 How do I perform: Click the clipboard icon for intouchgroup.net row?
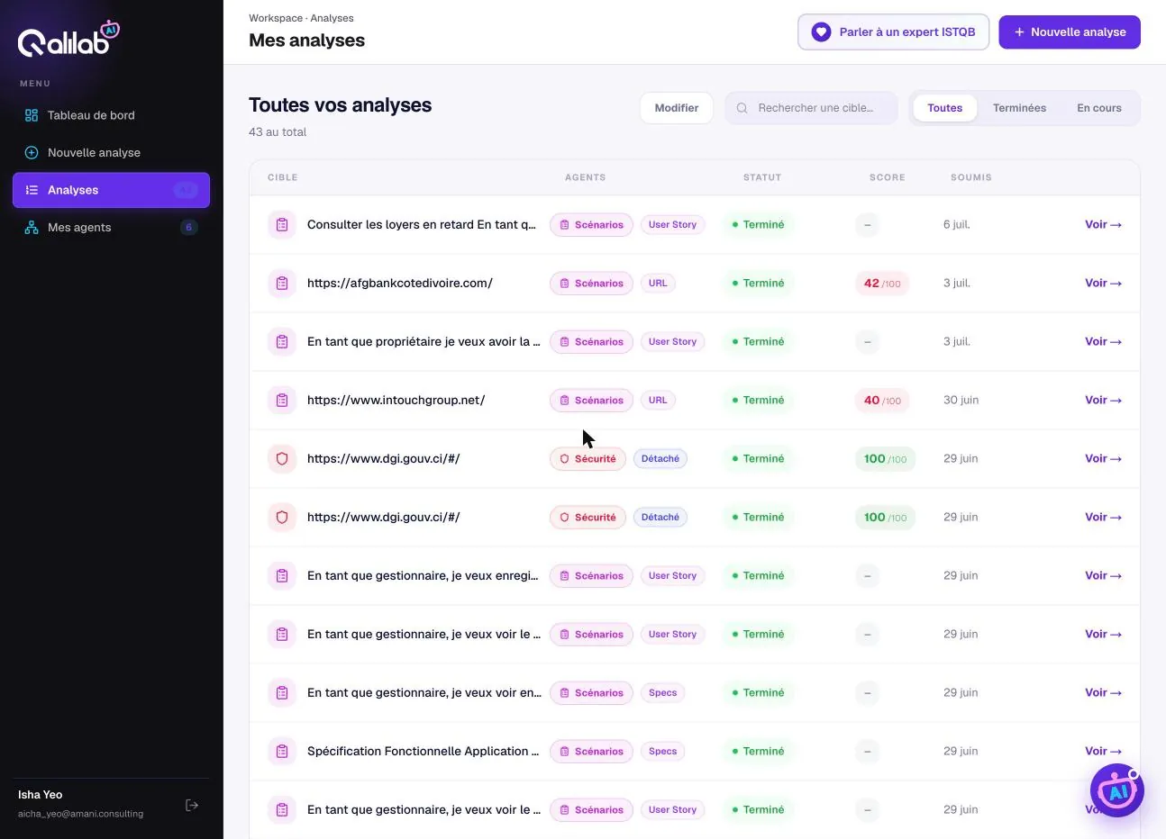[282, 401]
